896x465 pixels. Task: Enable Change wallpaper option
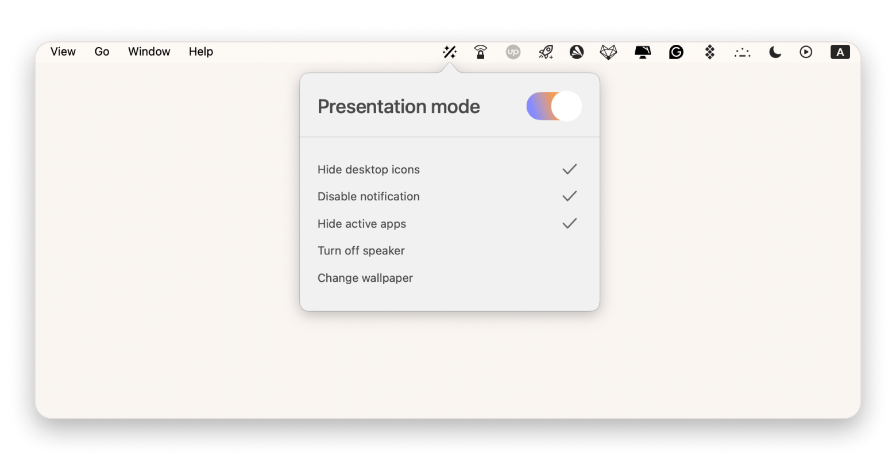coord(365,278)
